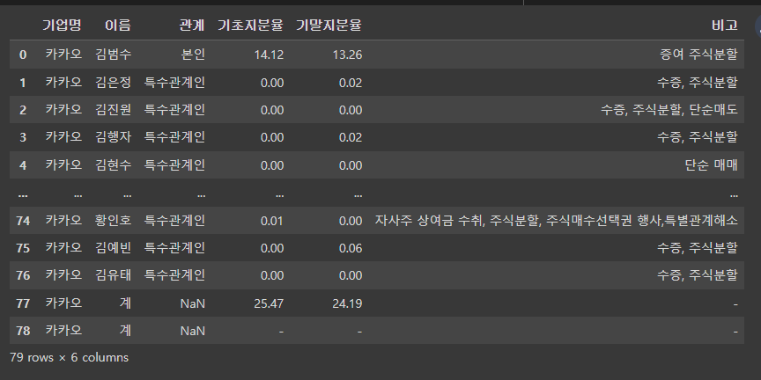Viewport: 761px width, 380px height.
Task: Click row index 78
Action: coord(23,331)
